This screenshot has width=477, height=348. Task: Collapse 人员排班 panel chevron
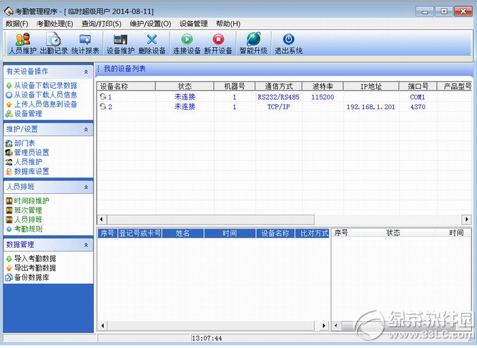[86, 187]
